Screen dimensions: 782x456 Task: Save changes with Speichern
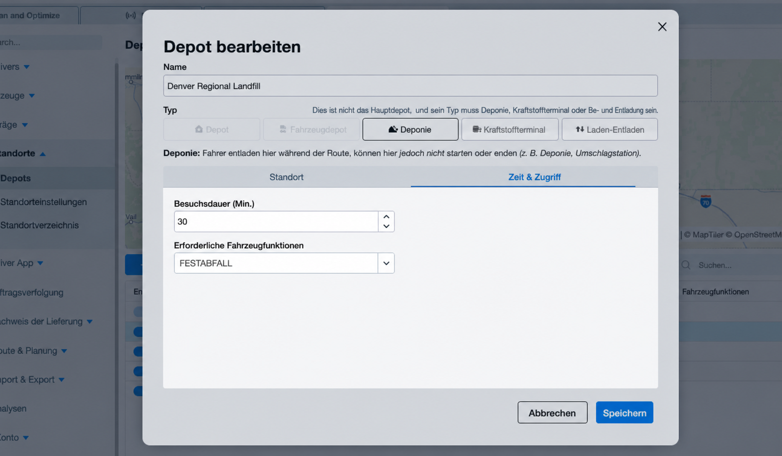[x=624, y=413]
